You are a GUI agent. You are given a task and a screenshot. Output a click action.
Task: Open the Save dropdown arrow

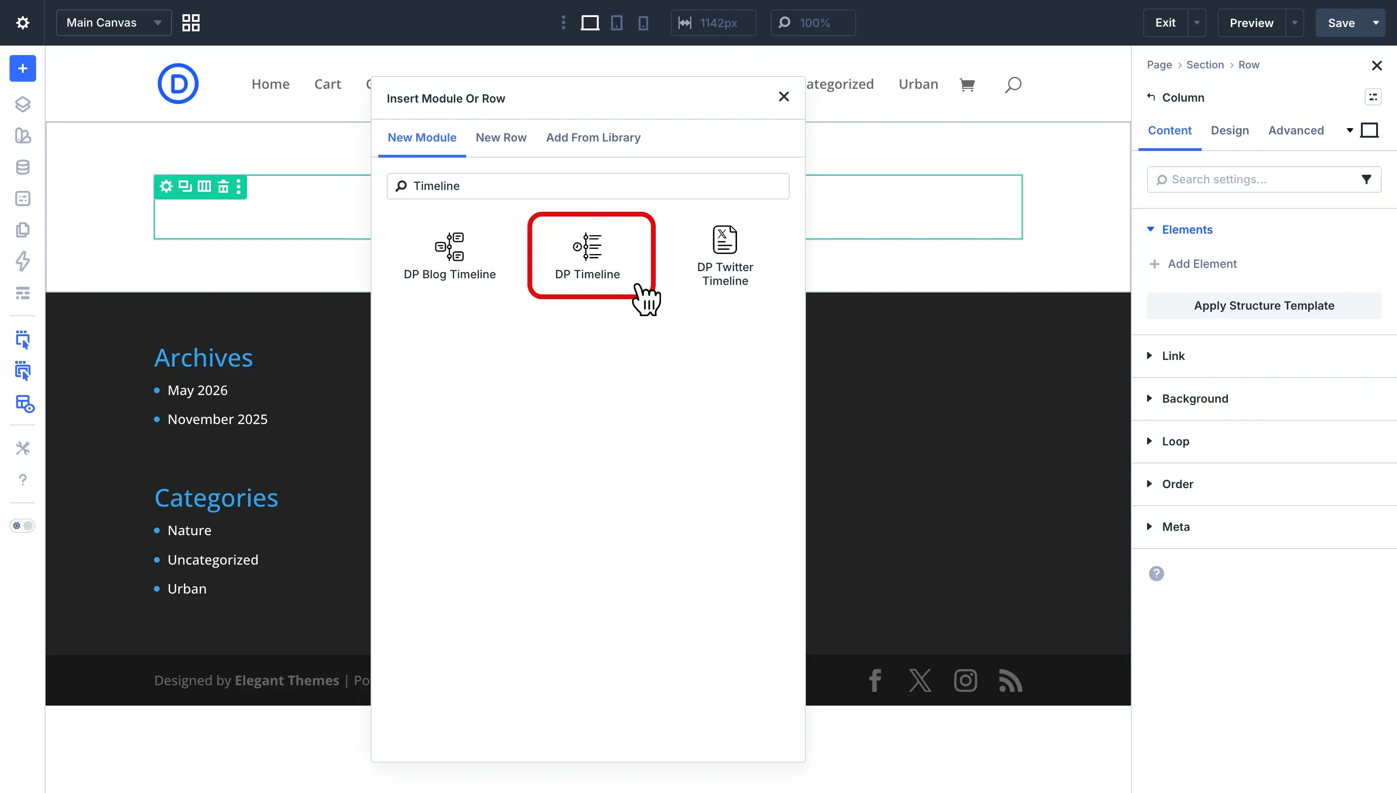(1376, 23)
